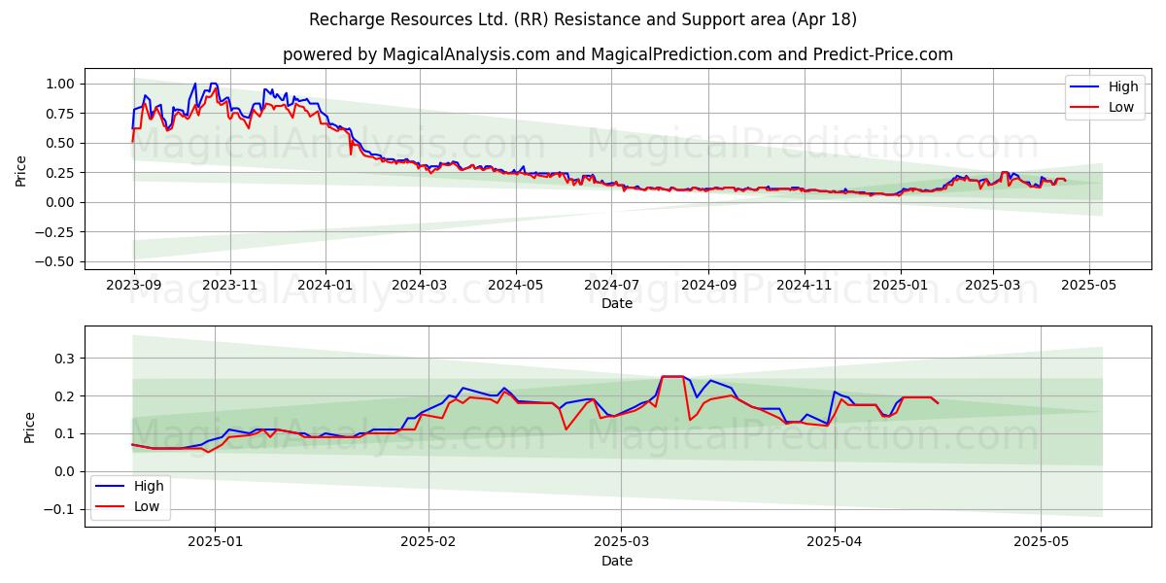
Task: Click the '2024-09' x-axis label
Action: click(x=707, y=285)
